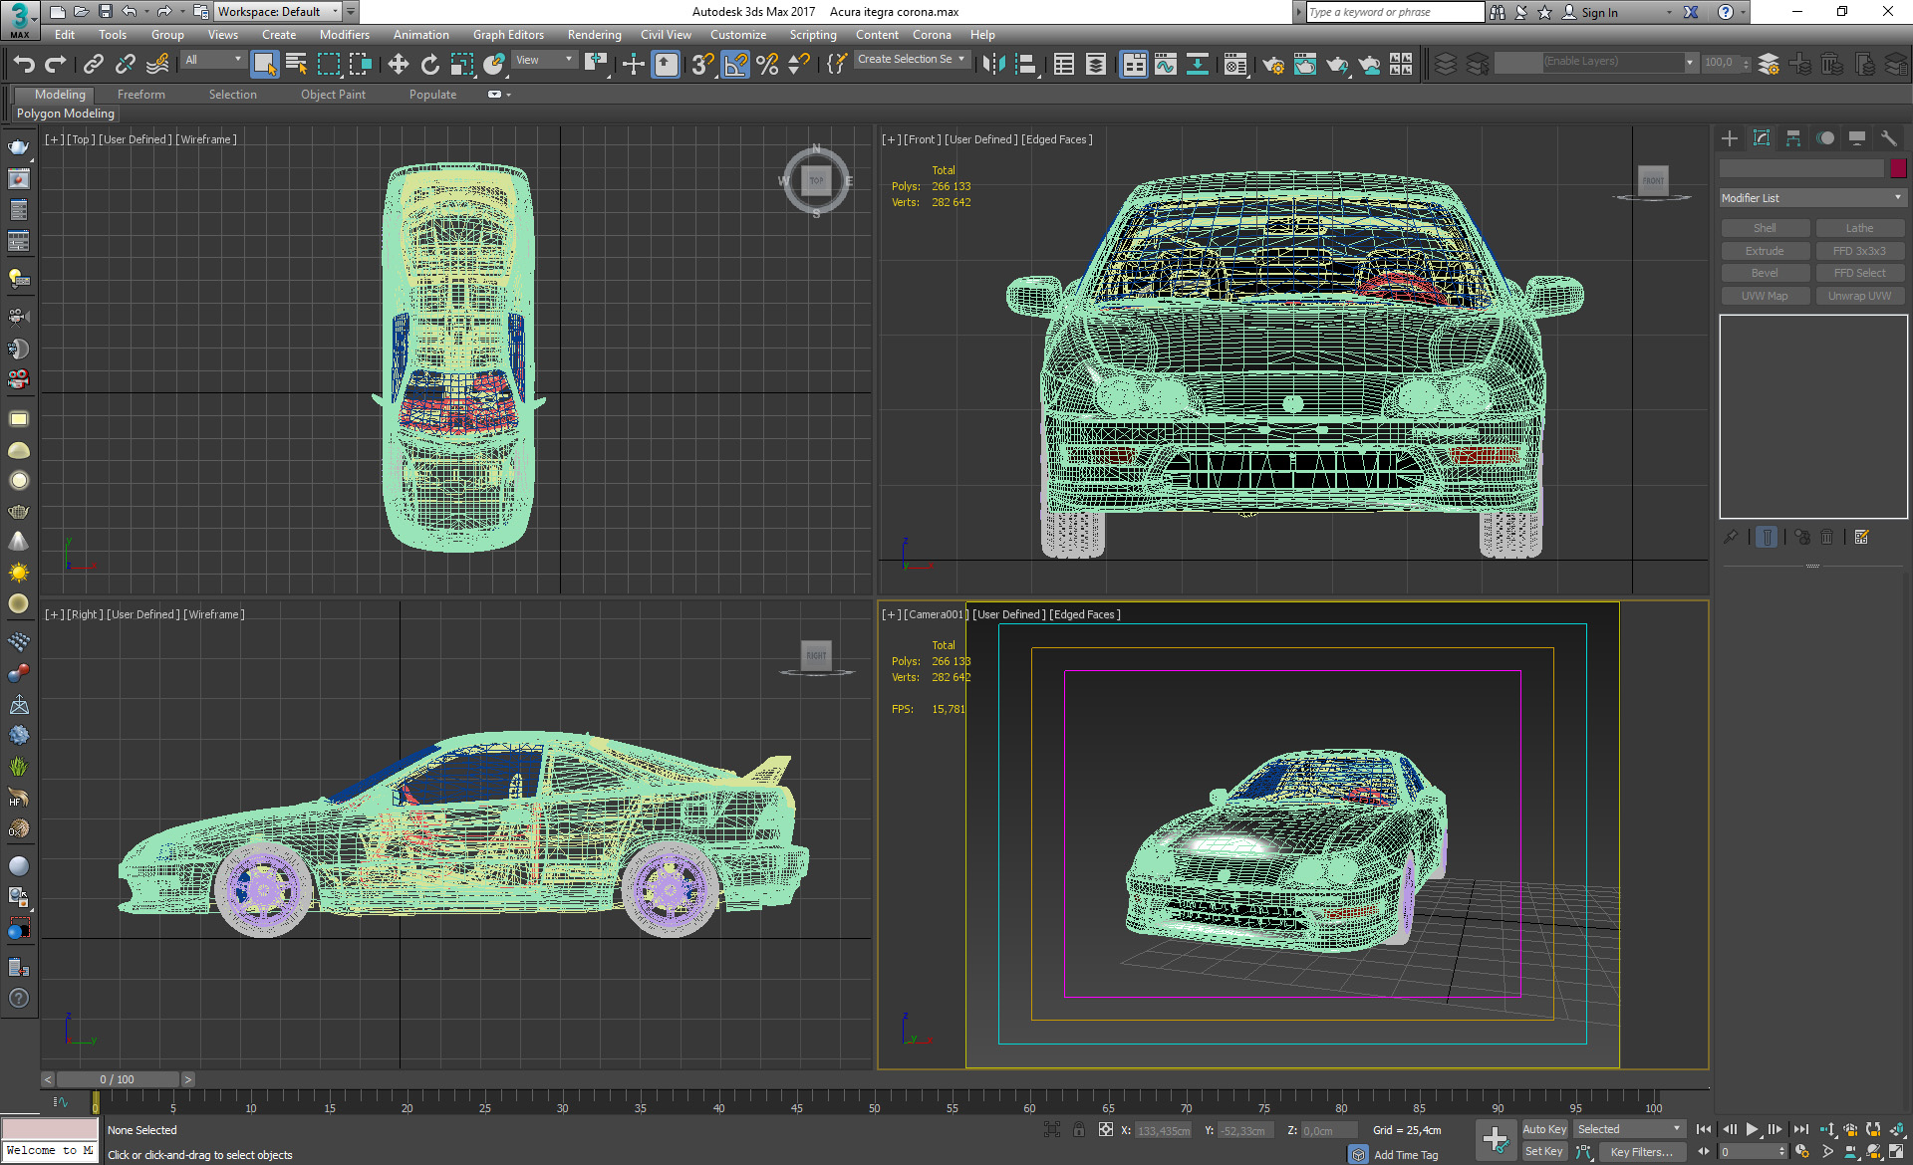Click the Bind to Space Warp icon
This screenshot has width=1913, height=1165.
click(x=157, y=65)
